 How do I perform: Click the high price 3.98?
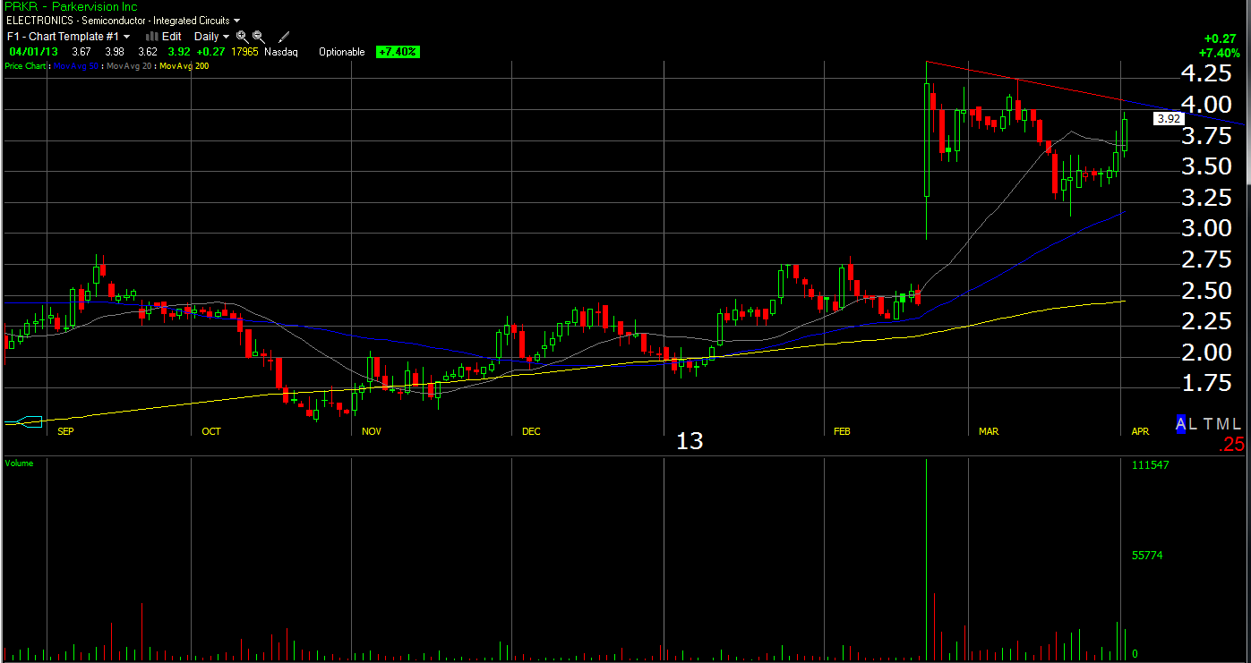click(x=114, y=52)
